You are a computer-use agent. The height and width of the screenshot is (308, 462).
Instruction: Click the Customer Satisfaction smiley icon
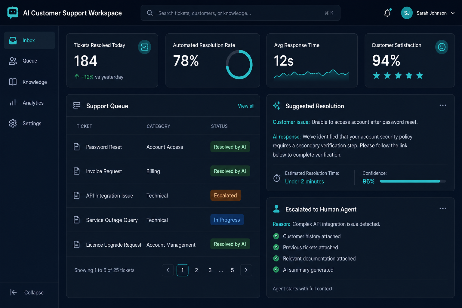pyautogui.click(x=442, y=47)
